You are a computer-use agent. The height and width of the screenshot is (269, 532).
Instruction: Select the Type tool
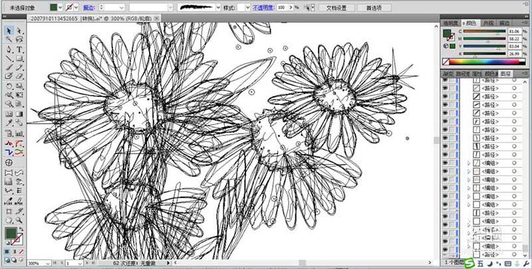(x=19, y=49)
